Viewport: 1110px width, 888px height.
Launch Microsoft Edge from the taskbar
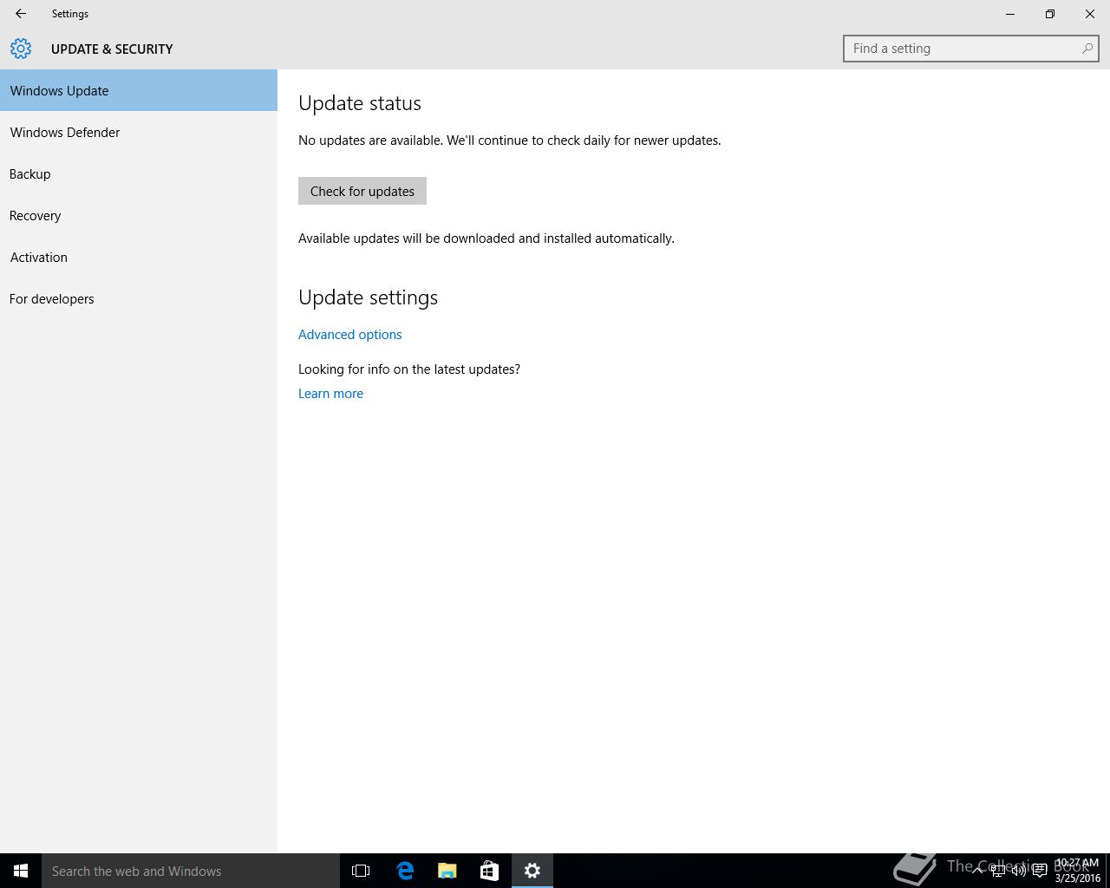[405, 871]
